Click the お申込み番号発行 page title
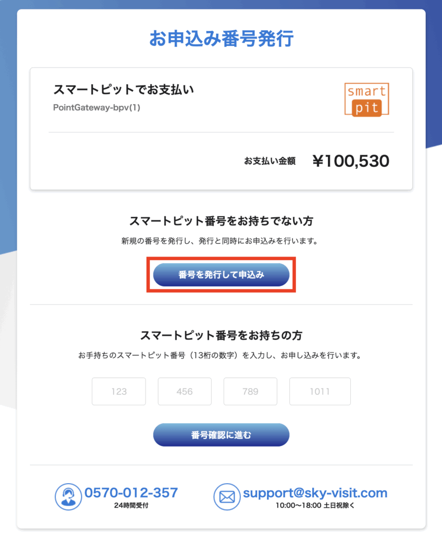 pyautogui.click(x=222, y=38)
